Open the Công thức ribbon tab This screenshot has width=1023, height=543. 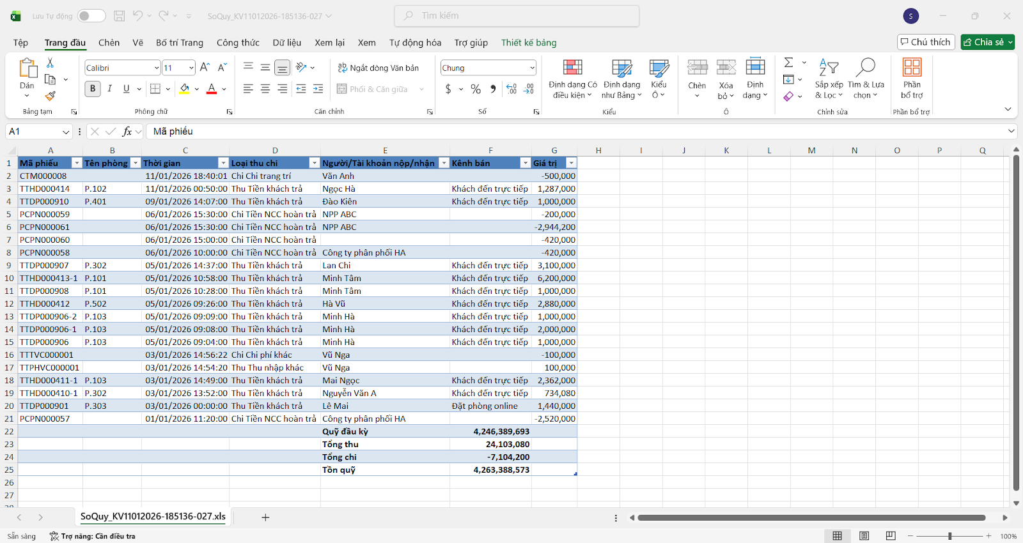pos(238,43)
